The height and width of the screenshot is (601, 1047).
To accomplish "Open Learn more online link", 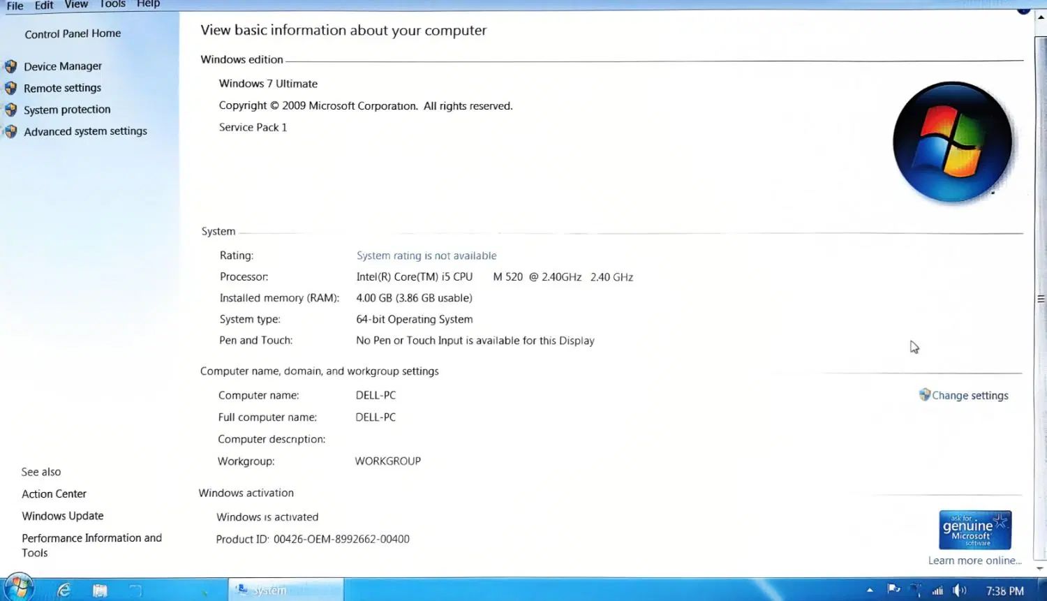I will point(975,561).
